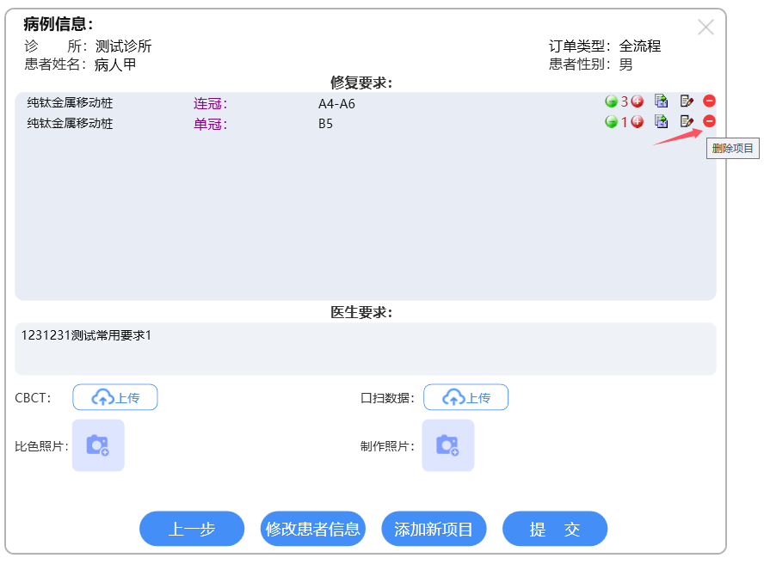Close the case information dialog
Viewport: 764px width, 564px height.
click(705, 28)
